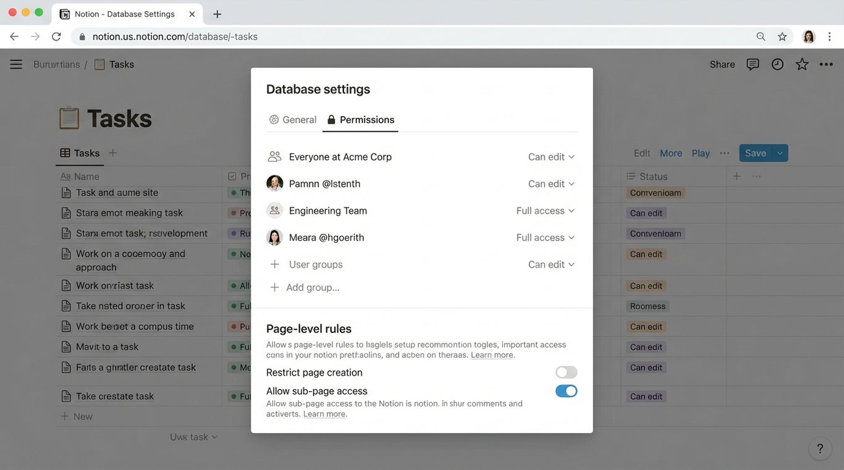This screenshot has width=844, height=470.
Task: Select the Tasks table view tab
Action: click(x=80, y=153)
